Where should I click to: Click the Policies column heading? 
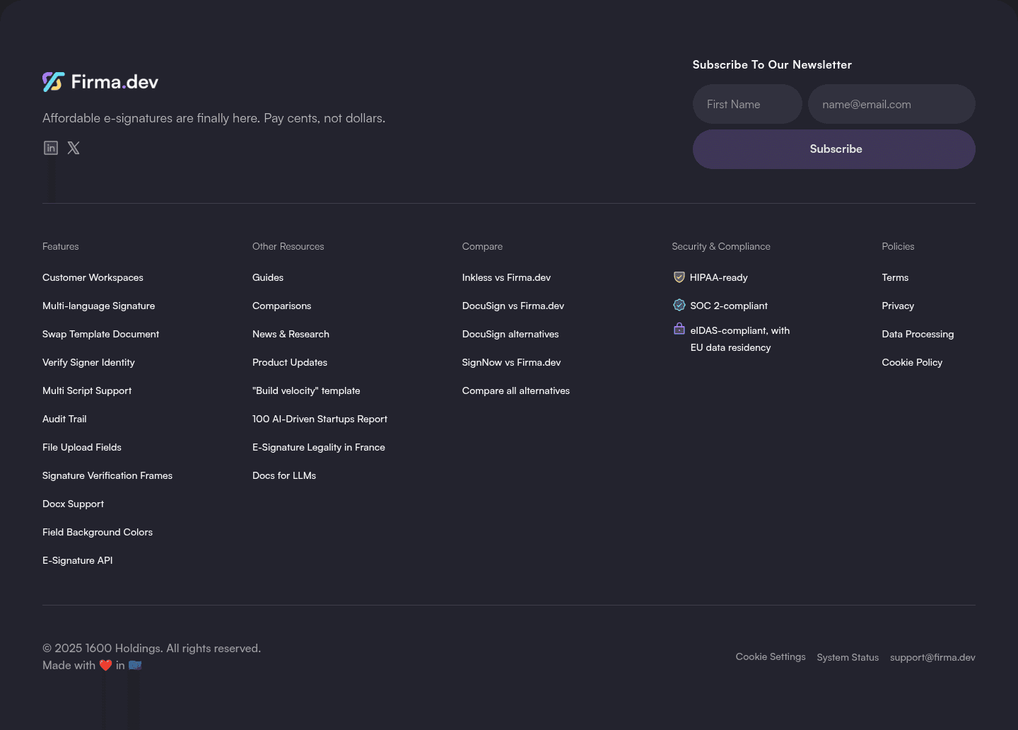[898, 246]
